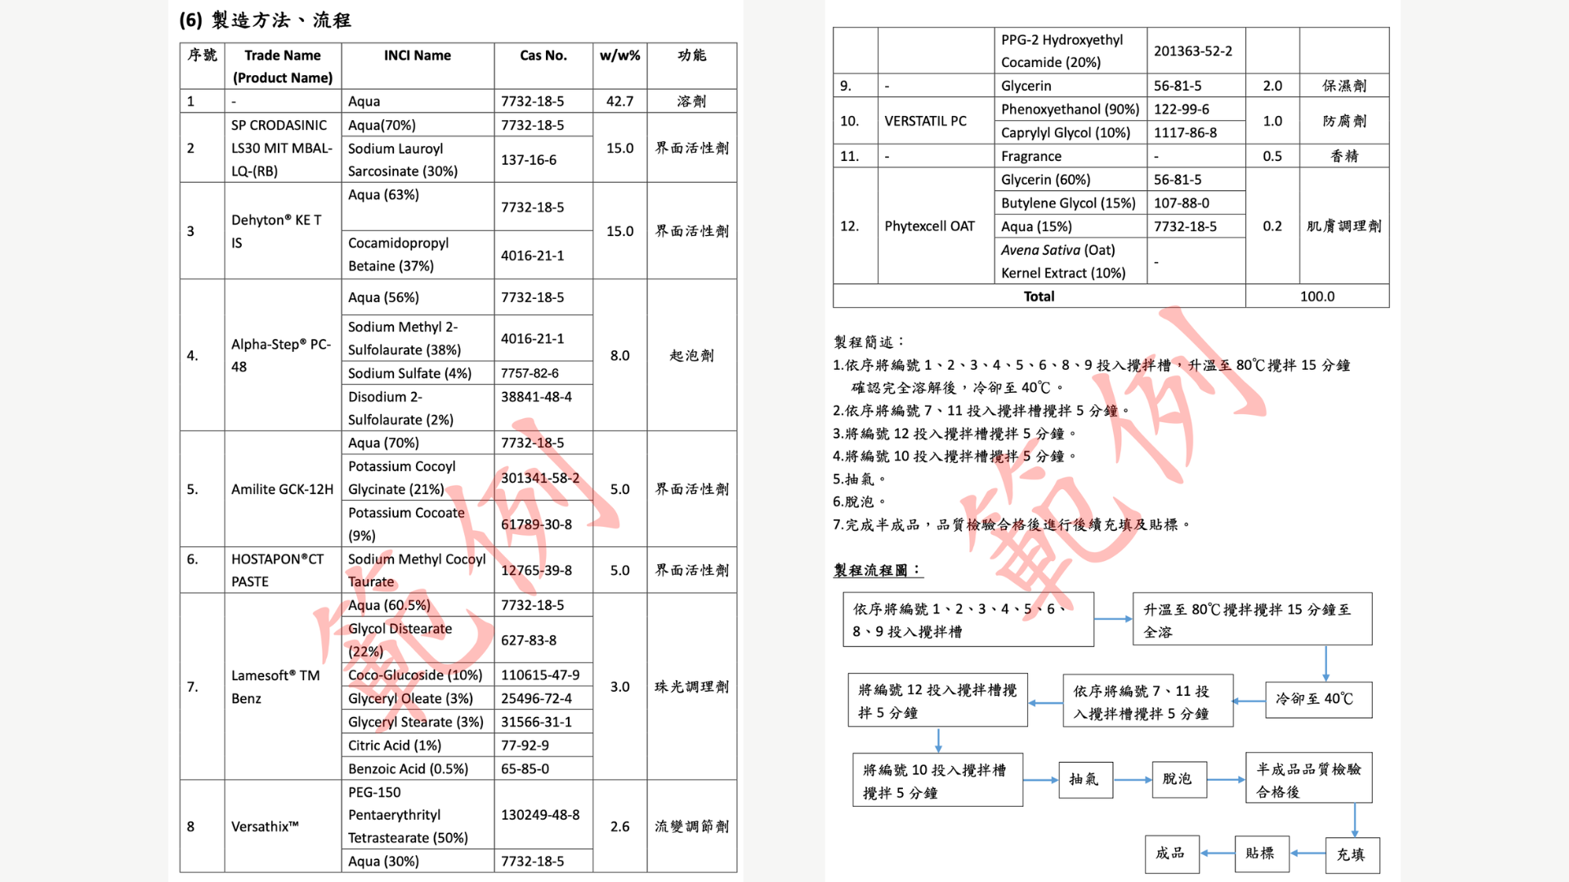The height and width of the screenshot is (882, 1569).
Task: Select the 'Trade Name (Product Name)' column header
Action: (283, 66)
